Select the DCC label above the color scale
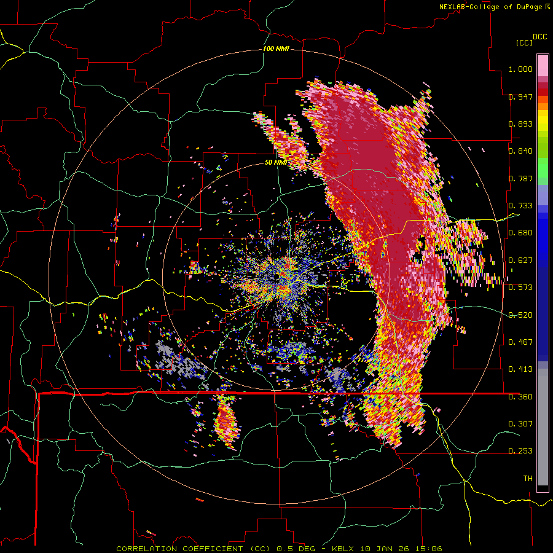 539,37
